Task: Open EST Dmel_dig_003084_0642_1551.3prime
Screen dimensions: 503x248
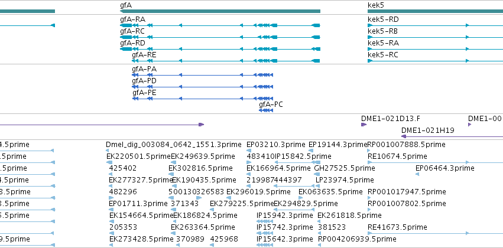Action: tap(174, 145)
